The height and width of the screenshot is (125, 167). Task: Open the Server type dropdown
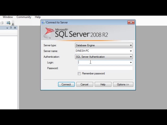104,45
